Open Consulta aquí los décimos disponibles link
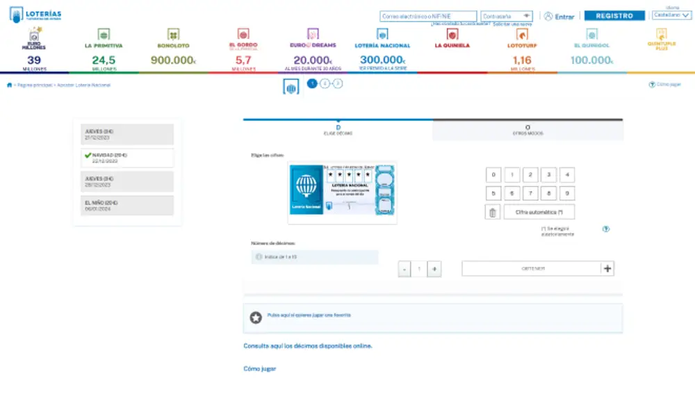Image resolution: width=695 pixels, height=394 pixels. (x=308, y=346)
